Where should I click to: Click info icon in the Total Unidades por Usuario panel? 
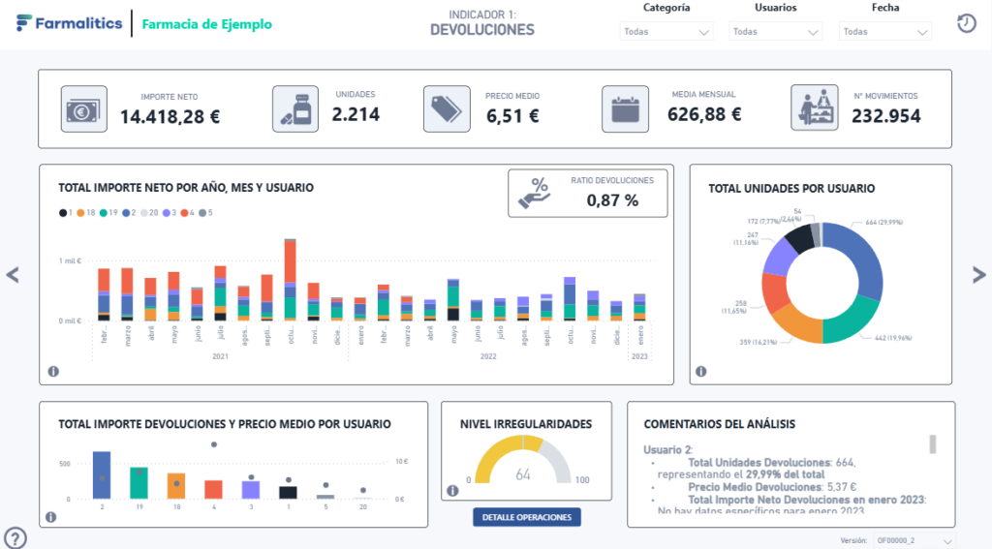700,371
